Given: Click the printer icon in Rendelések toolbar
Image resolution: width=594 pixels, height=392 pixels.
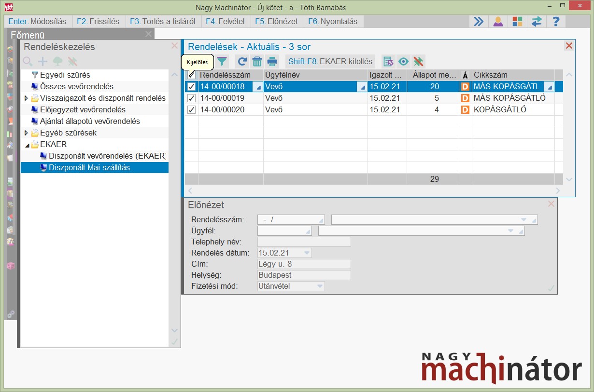Looking at the screenshot, I should point(272,61).
